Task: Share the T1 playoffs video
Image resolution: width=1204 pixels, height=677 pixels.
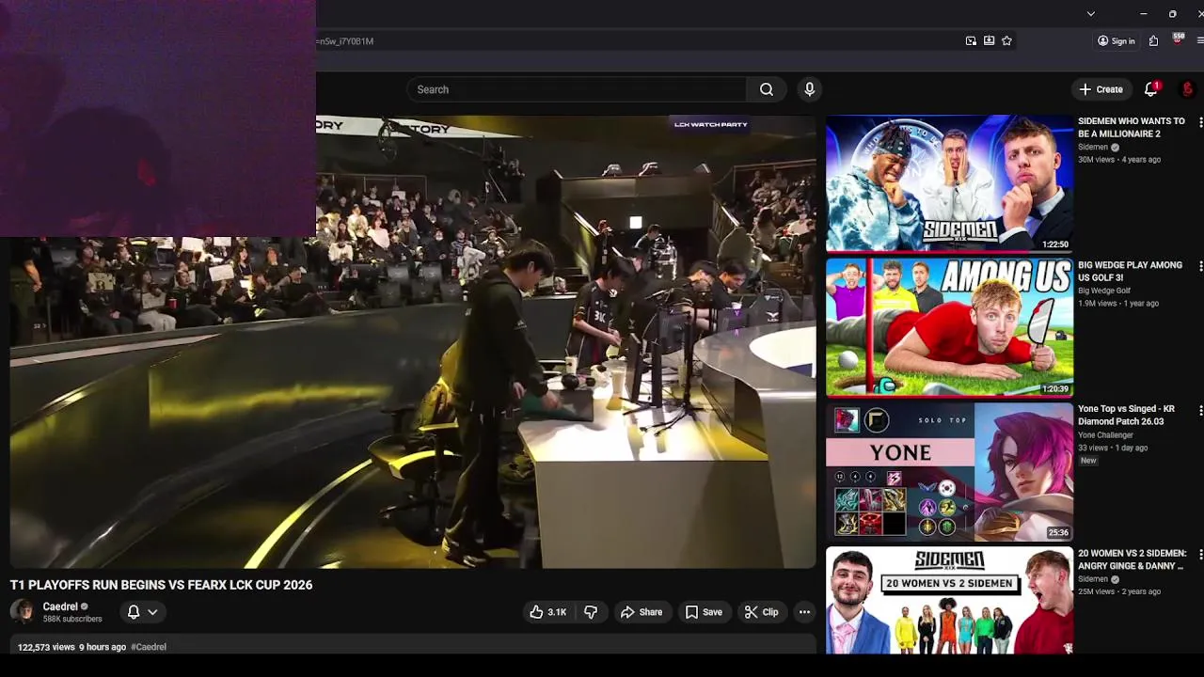Action: [641, 612]
